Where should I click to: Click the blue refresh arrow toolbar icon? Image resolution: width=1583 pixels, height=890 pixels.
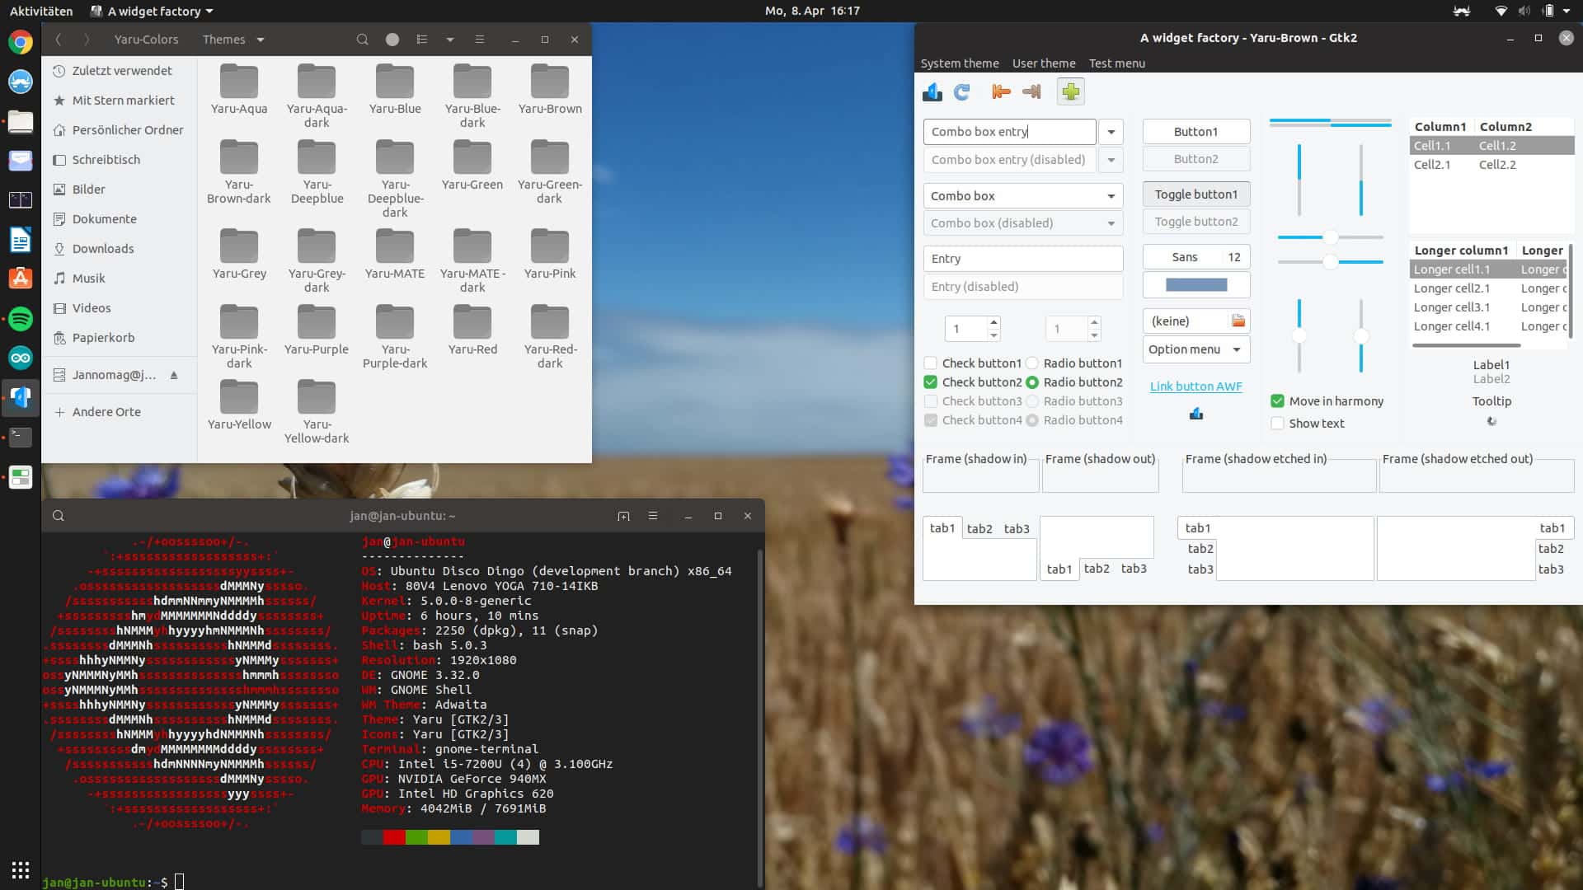tap(961, 92)
